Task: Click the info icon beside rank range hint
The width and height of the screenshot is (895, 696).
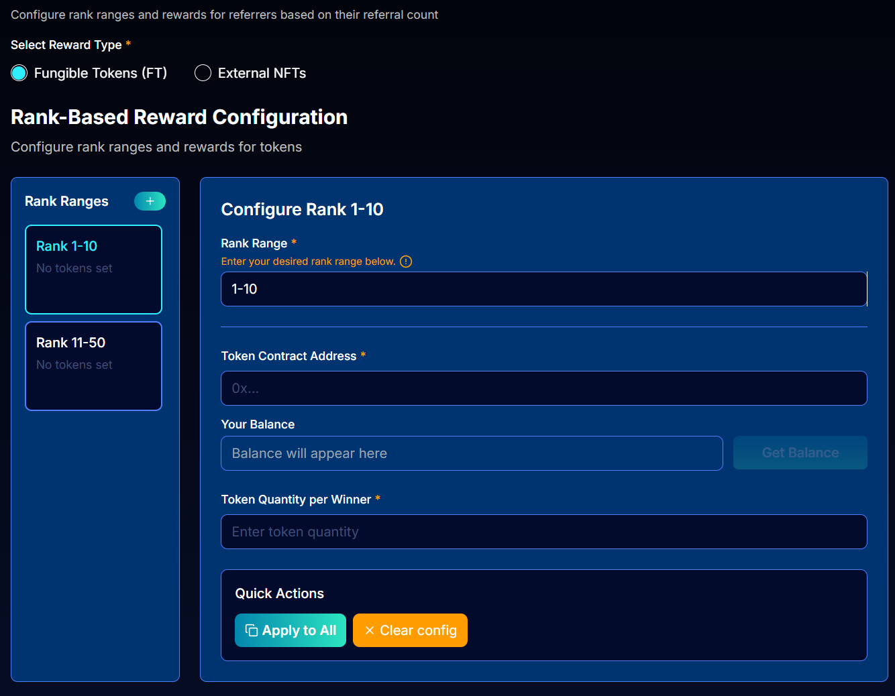Action: point(406,262)
